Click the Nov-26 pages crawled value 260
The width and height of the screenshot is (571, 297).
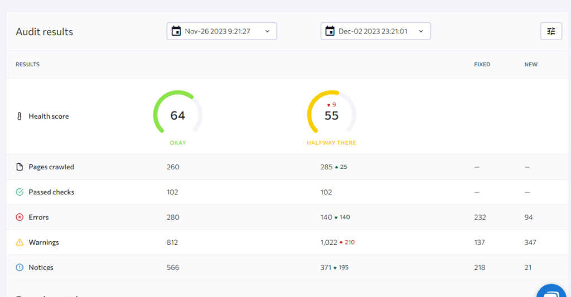tap(173, 167)
